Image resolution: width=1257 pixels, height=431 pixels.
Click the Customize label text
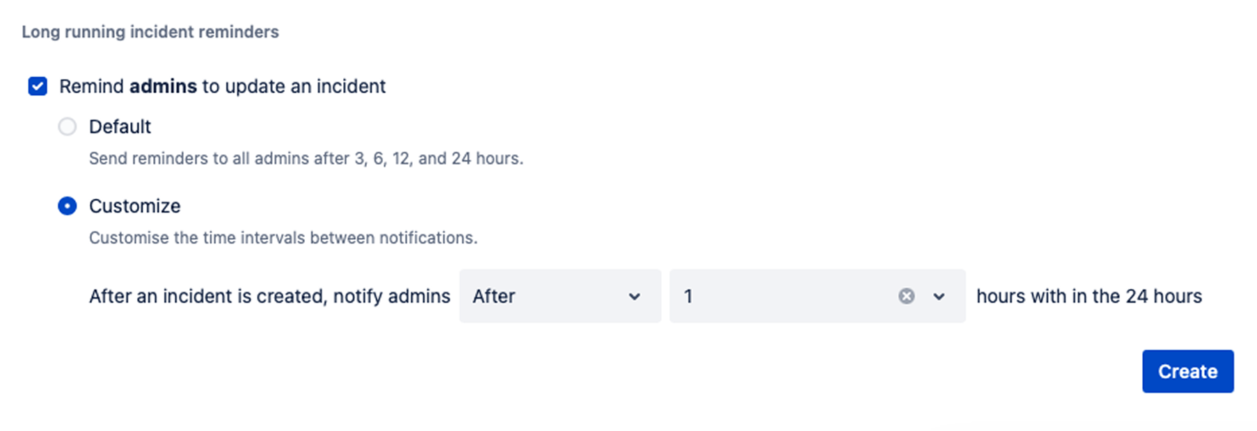134,206
